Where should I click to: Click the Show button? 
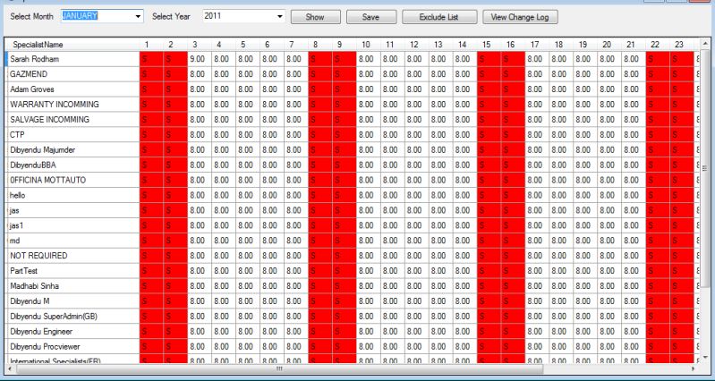[x=315, y=17]
